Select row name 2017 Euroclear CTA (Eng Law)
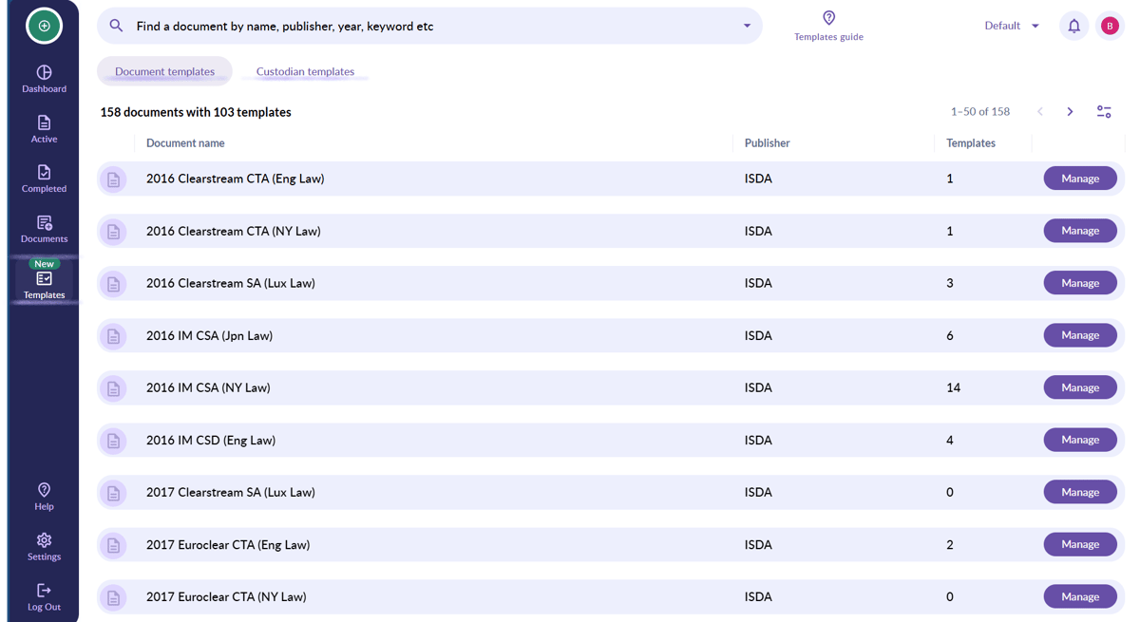The image size is (1140, 622). [228, 544]
